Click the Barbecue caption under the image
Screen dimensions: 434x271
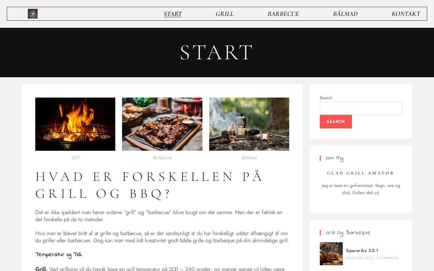click(x=162, y=158)
